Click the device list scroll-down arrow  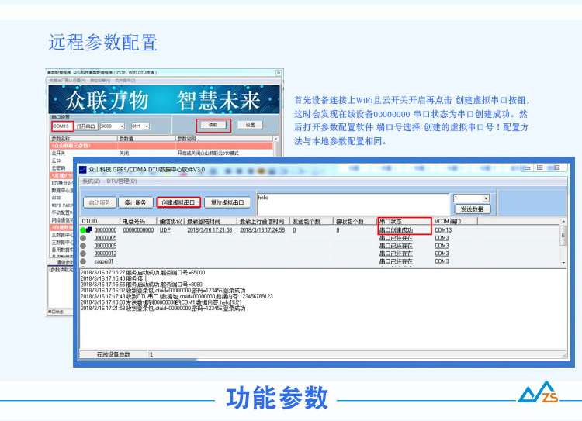(x=563, y=263)
